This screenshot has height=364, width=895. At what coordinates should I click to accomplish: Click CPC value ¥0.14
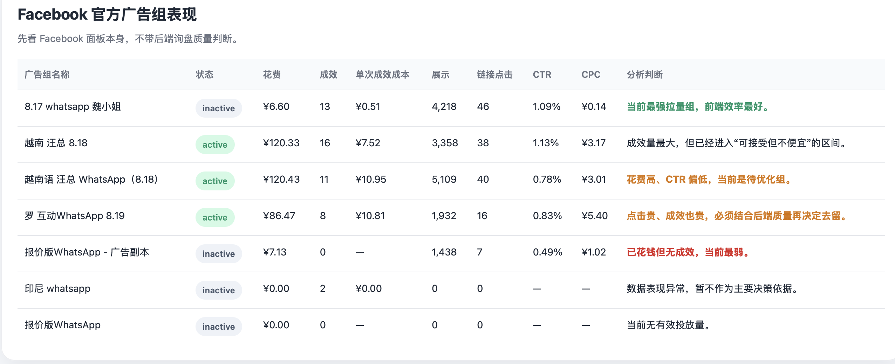594,106
